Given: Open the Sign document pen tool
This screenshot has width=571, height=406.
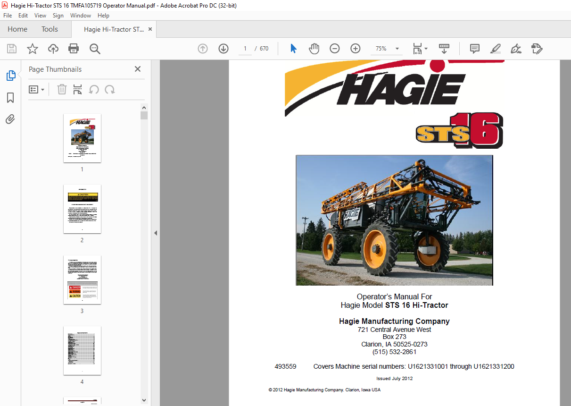Looking at the screenshot, I should coord(516,49).
